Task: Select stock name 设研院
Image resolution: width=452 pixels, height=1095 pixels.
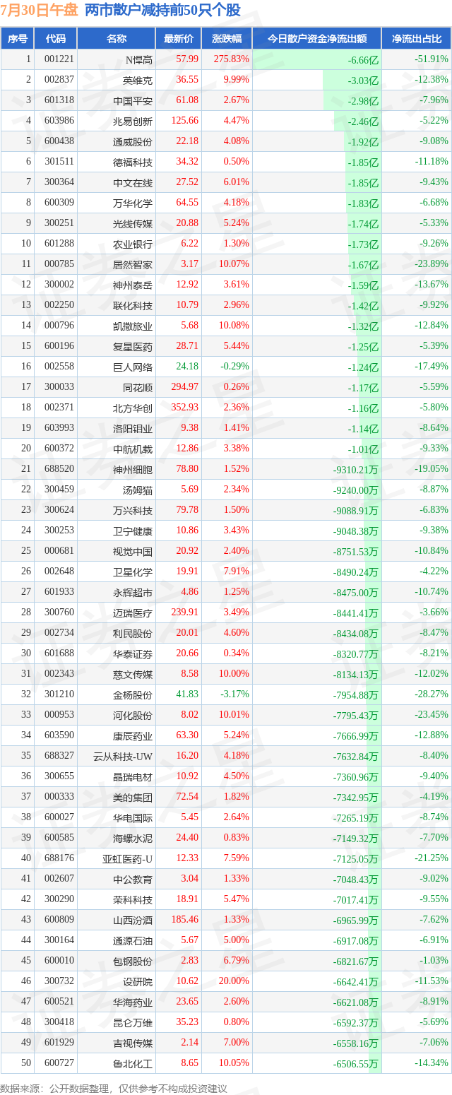Action: coord(138,981)
